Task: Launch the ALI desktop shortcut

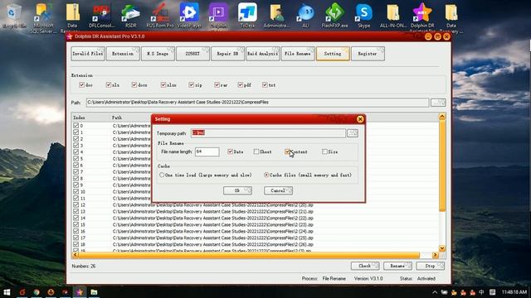Action: [x=305, y=15]
